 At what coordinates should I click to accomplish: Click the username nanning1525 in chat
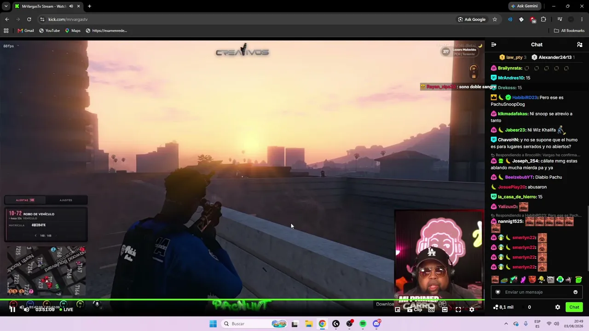pos(510,222)
